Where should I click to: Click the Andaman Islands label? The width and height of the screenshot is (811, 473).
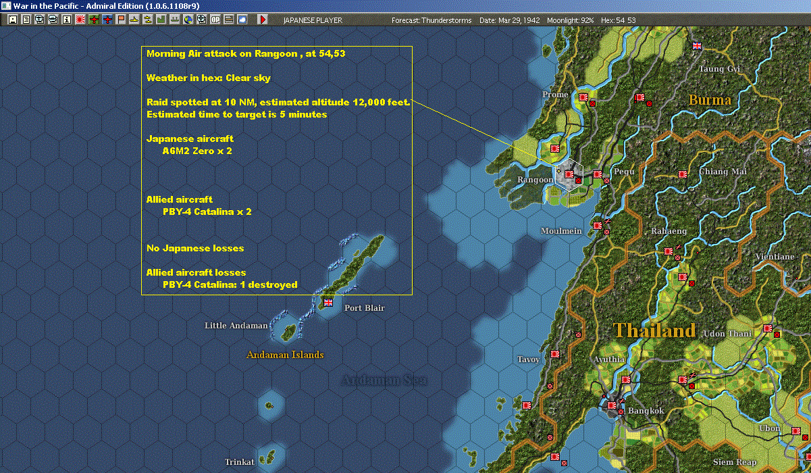[285, 355]
